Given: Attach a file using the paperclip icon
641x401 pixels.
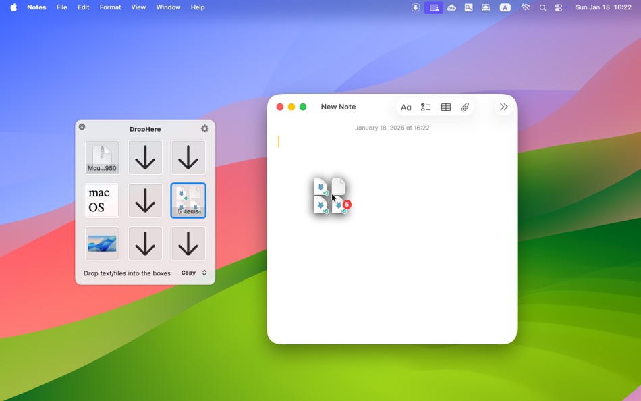Looking at the screenshot, I should pos(465,107).
